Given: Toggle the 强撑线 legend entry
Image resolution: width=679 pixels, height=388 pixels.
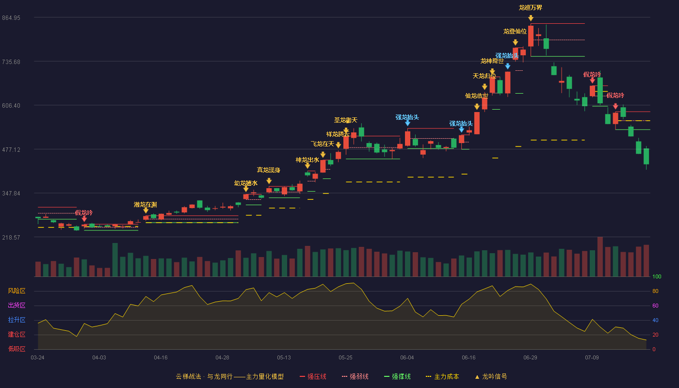Looking at the screenshot, I should 397,376.
